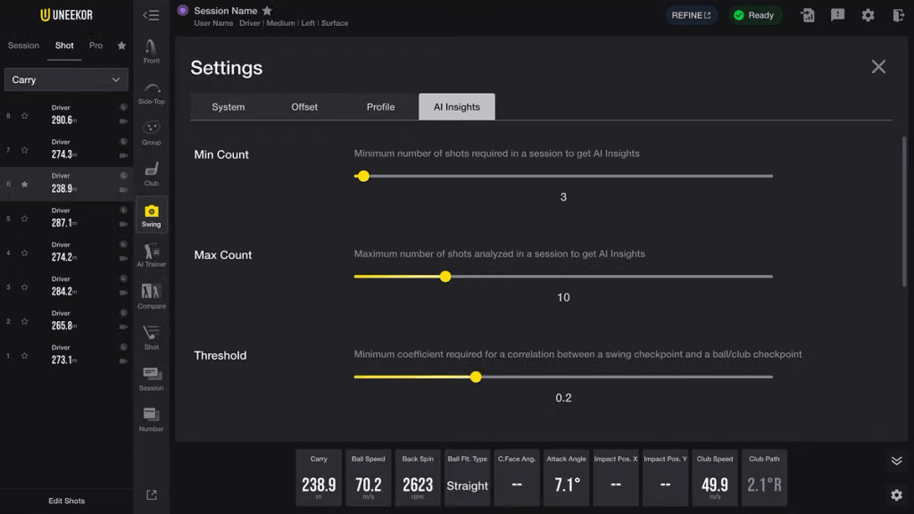Close the Settings panel
This screenshot has width=914, height=514.
[x=878, y=66]
